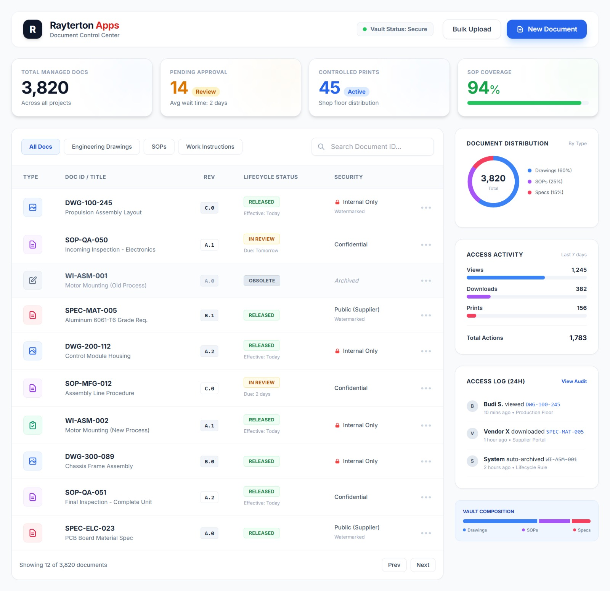
Task: Click the edit icon beside obsolete WI-ASM-001
Action: 33,281
